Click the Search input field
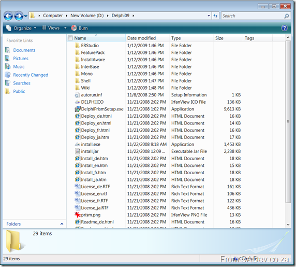The width and height of the screenshot is (296, 267). [x=253, y=16]
